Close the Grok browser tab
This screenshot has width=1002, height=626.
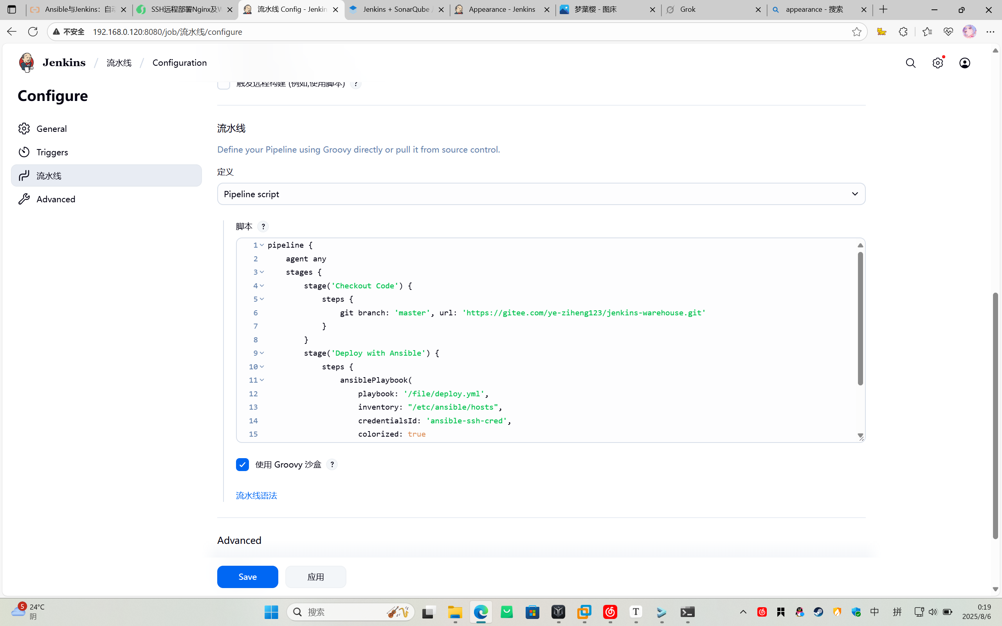coord(758,9)
